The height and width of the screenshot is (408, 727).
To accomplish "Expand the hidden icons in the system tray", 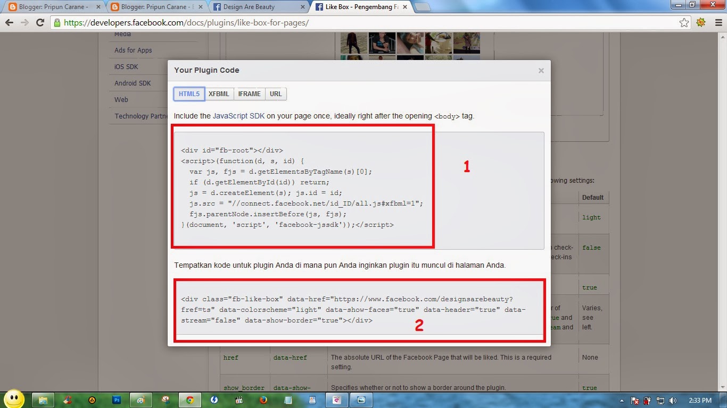I will click(622, 401).
